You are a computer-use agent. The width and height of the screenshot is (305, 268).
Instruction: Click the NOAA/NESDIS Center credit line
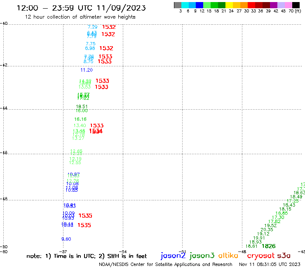point(166,264)
